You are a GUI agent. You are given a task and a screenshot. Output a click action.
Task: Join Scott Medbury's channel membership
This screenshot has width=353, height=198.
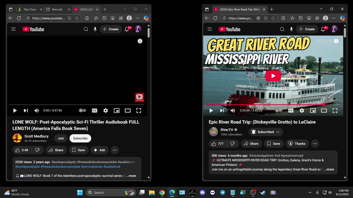click(x=61, y=138)
